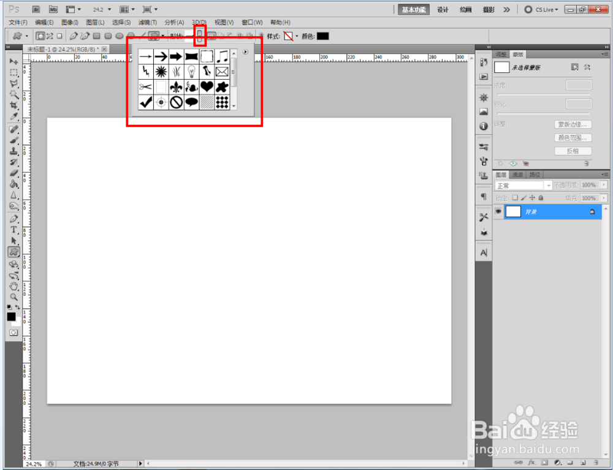Viewport: 613px width, 470px height.
Task: Choose Ellipse shape tool in options bar
Action: [120, 36]
